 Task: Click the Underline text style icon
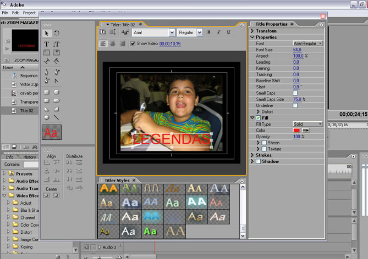pyautogui.click(x=228, y=33)
